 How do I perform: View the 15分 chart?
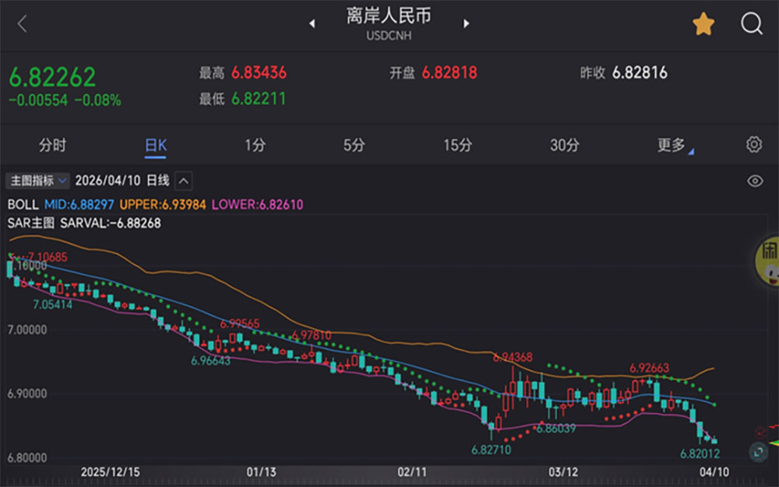point(457,145)
